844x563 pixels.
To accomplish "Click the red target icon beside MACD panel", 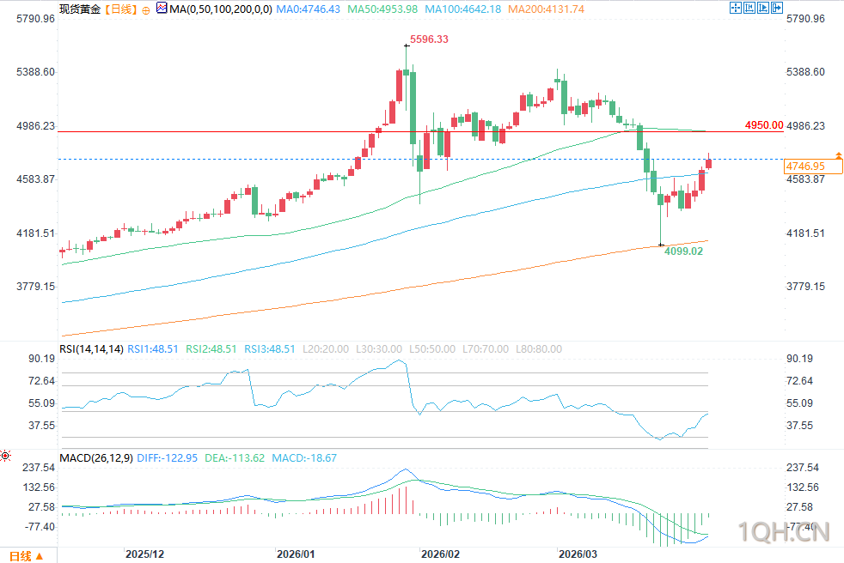I will pyautogui.click(x=5, y=456).
